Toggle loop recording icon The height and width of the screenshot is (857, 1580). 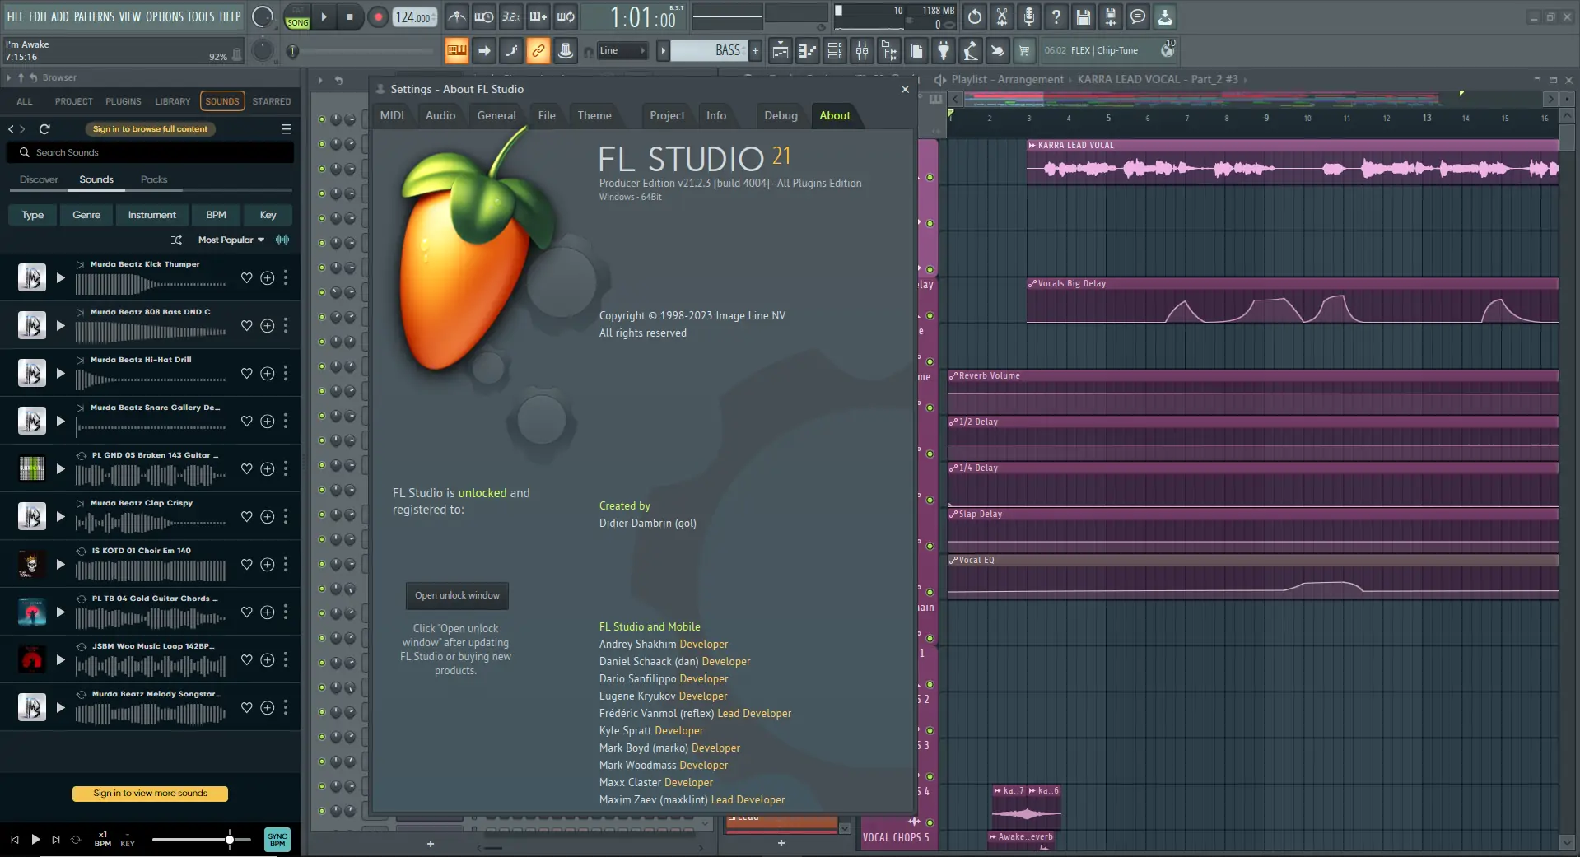click(566, 16)
